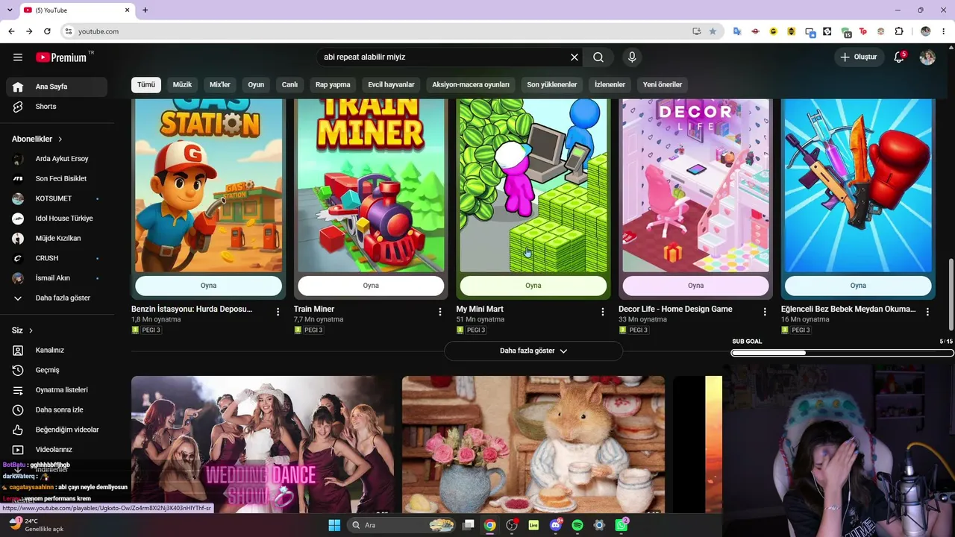Start voice search with microphone
The height and width of the screenshot is (537, 955).
632,57
